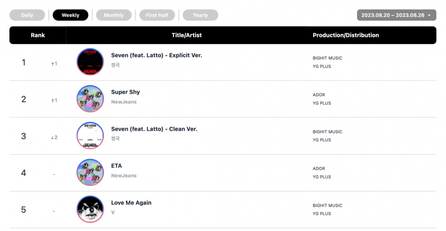The height and width of the screenshot is (231, 446).
Task: Open Super Shy album artwork
Action: click(x=90, y=99)
